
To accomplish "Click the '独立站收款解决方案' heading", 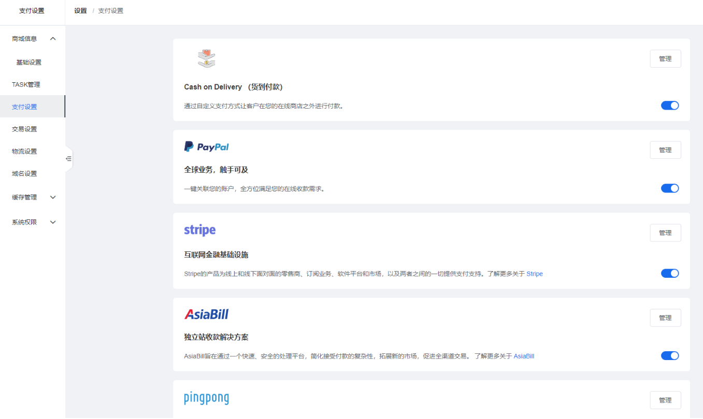I will click(x=217, y=337).
